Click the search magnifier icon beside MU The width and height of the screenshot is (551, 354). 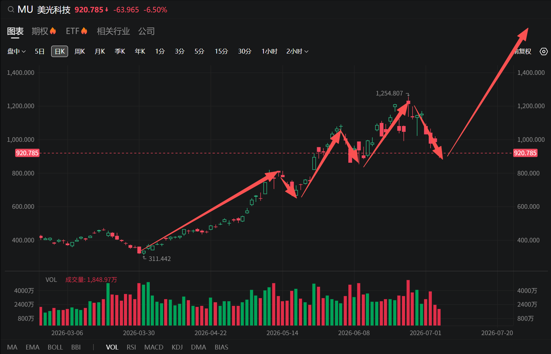pos(11,10)
